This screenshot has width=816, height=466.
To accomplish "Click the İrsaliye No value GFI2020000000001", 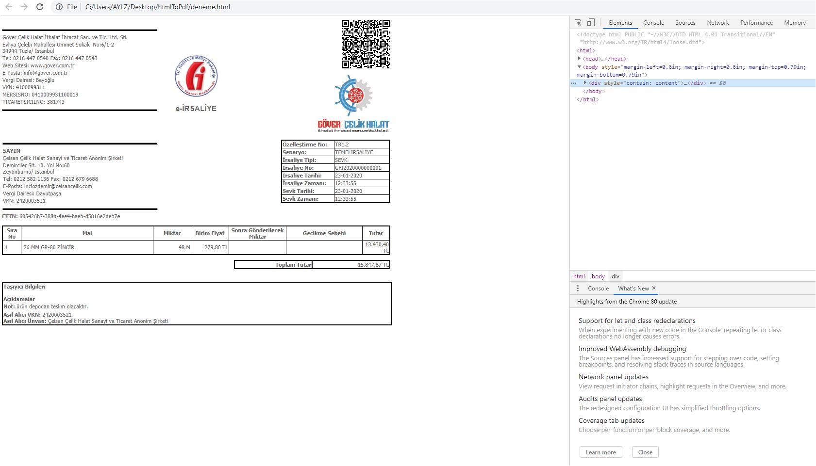I will [358, 168].
